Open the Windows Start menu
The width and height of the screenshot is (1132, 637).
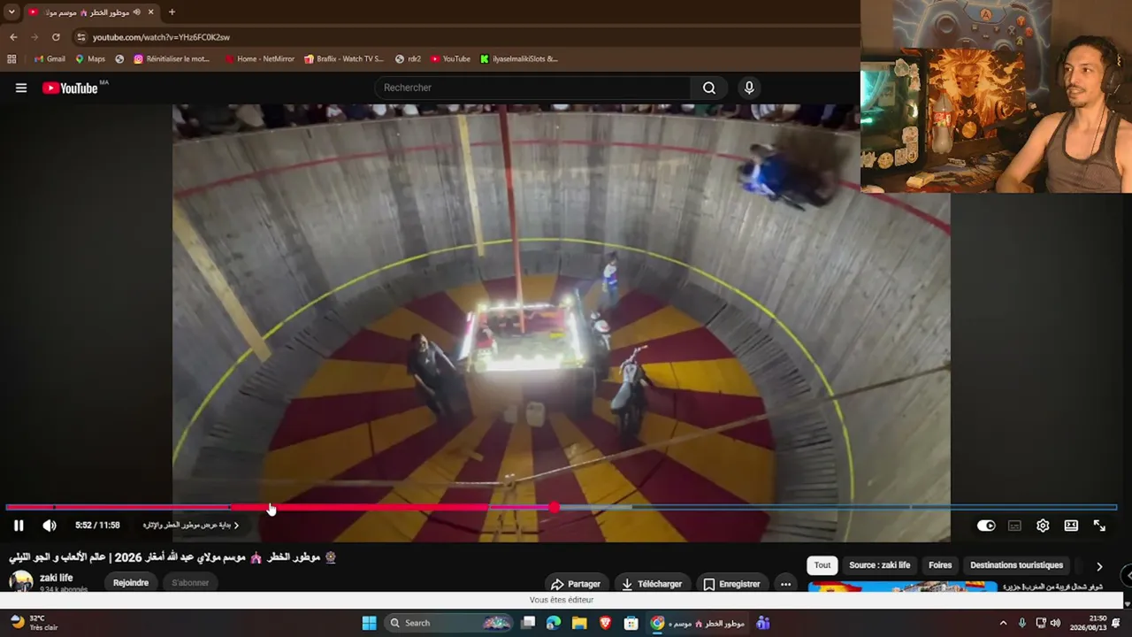[370, 623]
